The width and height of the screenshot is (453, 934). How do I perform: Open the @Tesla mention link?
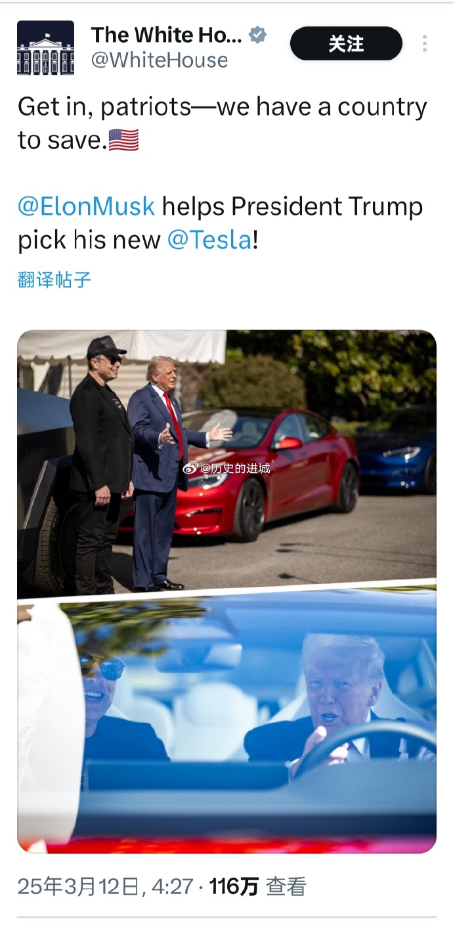tap(209, 240)
